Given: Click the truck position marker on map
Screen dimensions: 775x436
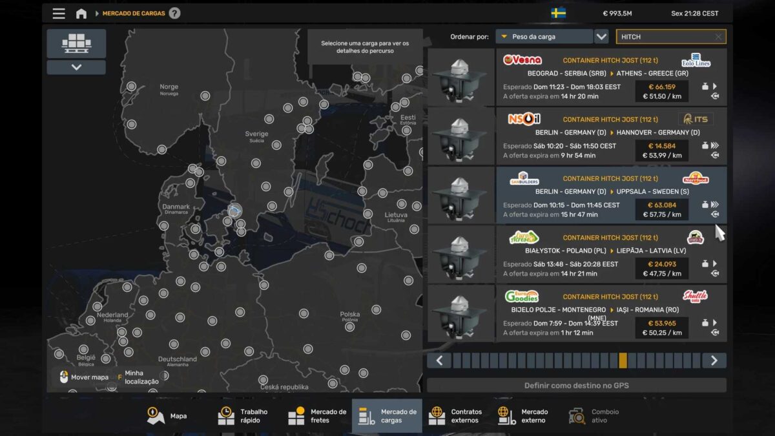Looking at the screenshot, I should tap(235, 210).
